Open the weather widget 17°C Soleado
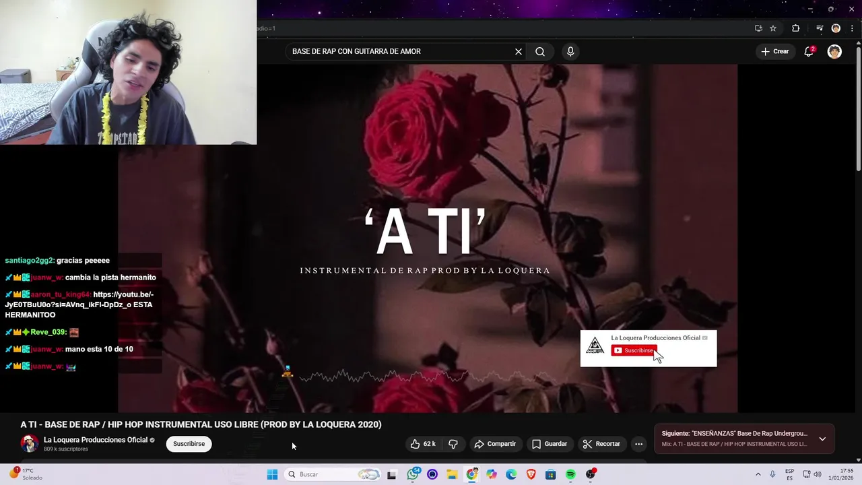This screenshot has width=862, height=485. [26, 474]
